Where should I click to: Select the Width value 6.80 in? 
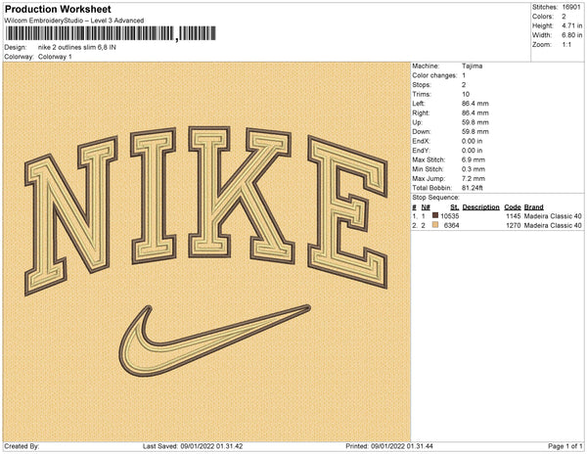click(x=572, y=35)
